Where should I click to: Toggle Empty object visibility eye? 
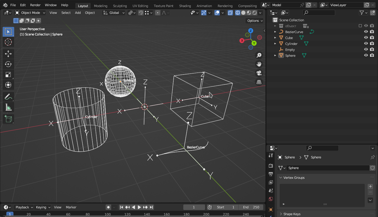(x=366, y=49)
